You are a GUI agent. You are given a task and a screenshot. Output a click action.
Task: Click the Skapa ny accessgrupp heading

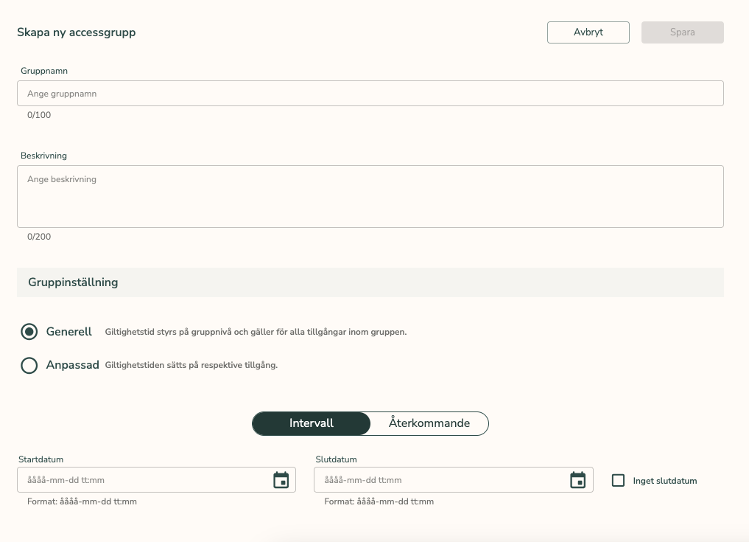point(77,32)
